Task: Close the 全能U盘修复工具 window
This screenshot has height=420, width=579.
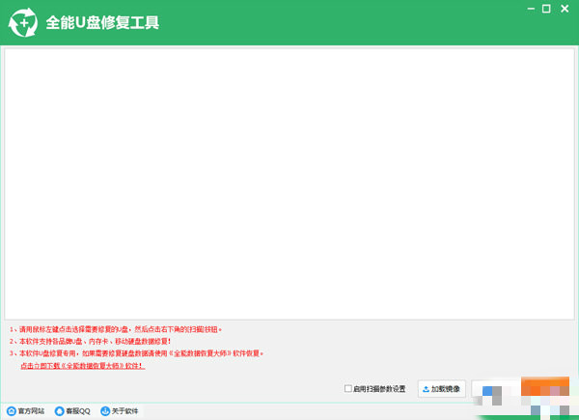Action: 565,9
